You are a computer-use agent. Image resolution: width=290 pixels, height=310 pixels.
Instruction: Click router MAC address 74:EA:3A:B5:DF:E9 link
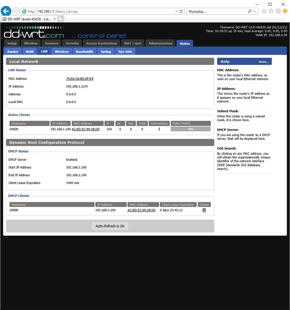tap(80, 79)
